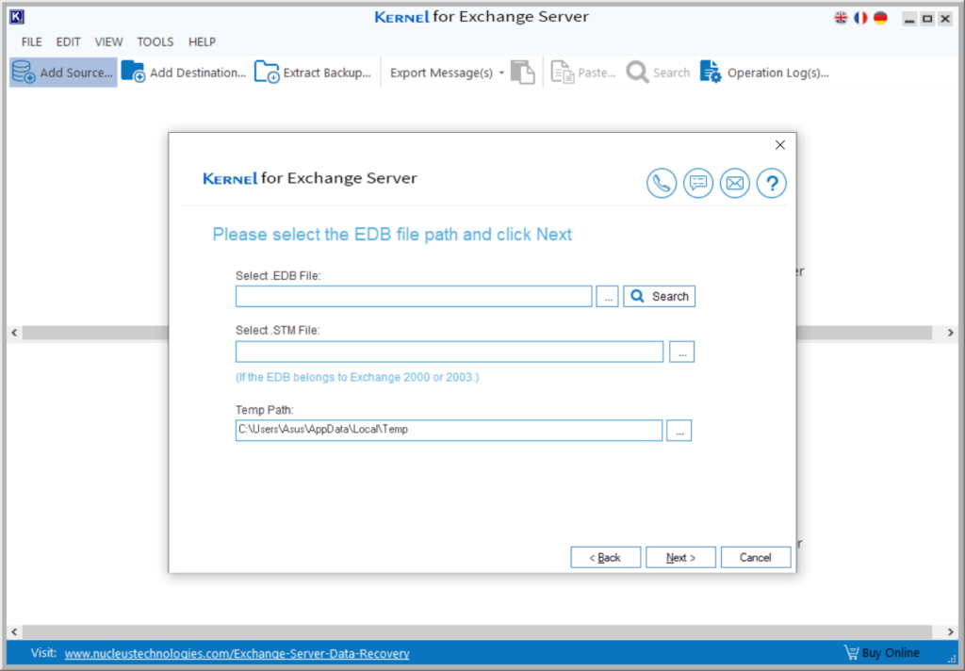Screen dimensions: 965x671
Task: Browse for EDB file with ellipsis button
Action: tap(608, 296)
